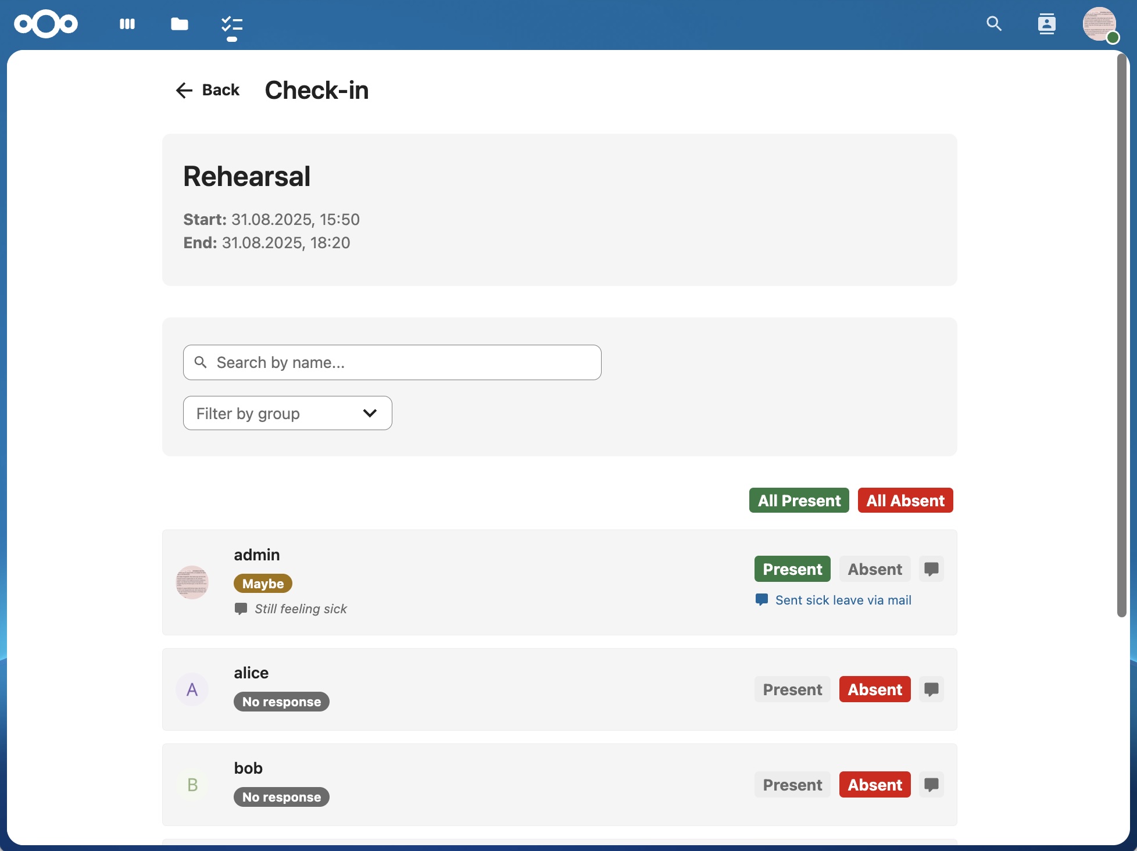This screenshot has height=851, width=1137.
Task: Open the Contacts icon in the top bar
Action: [1047, 24]
